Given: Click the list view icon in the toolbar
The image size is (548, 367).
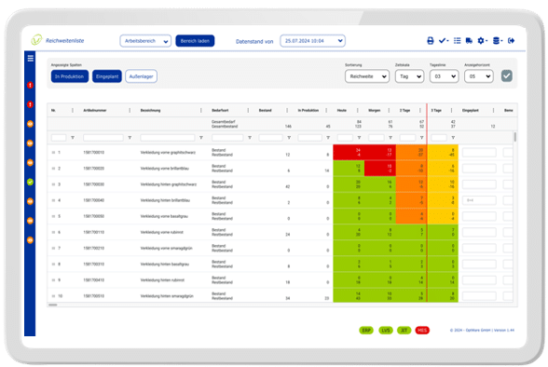Looking at the screenshot, I should [x=457, y=41].
